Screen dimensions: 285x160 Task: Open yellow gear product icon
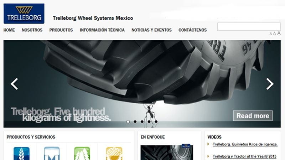point(114,154)
